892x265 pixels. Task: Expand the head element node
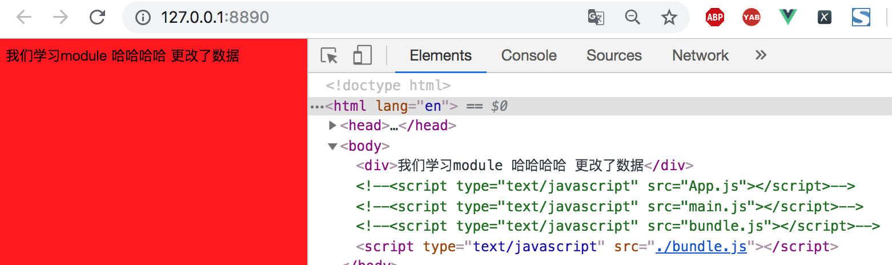(334, 126)
